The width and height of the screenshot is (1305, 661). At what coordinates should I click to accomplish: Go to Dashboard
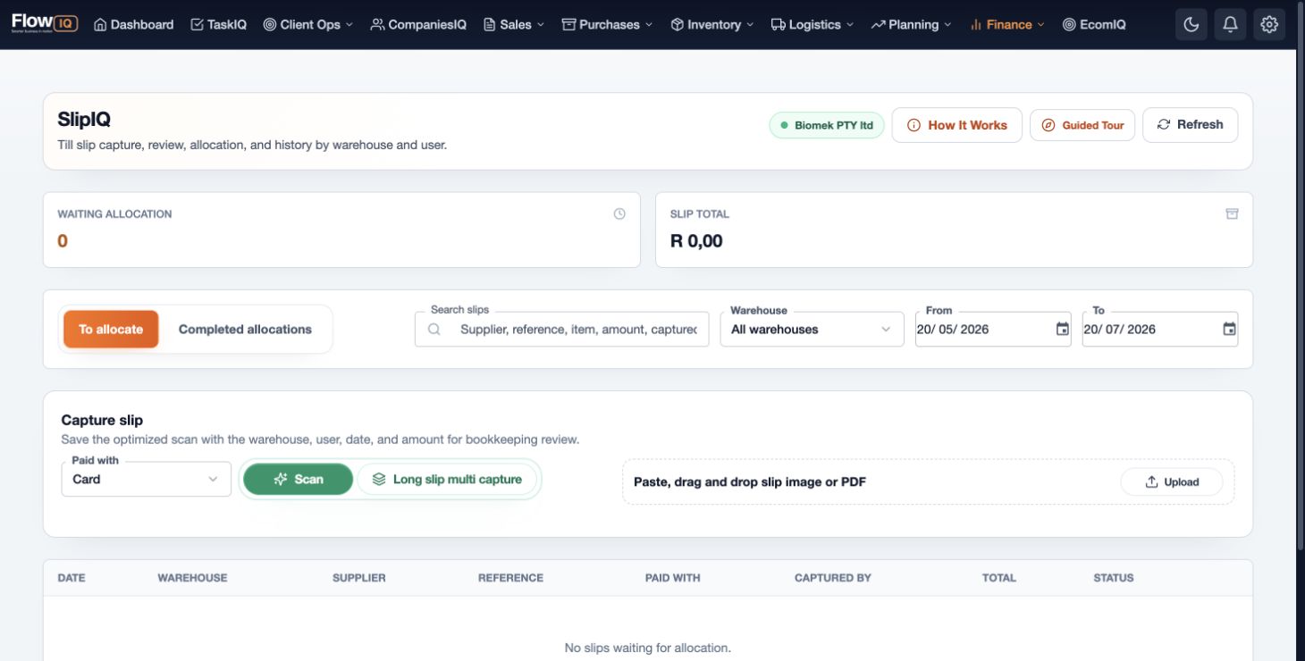coord(134,25)
